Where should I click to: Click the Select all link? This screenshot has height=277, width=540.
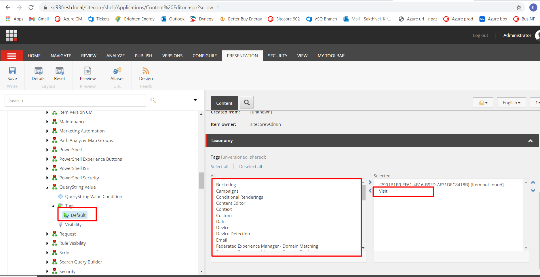[219, 166]
